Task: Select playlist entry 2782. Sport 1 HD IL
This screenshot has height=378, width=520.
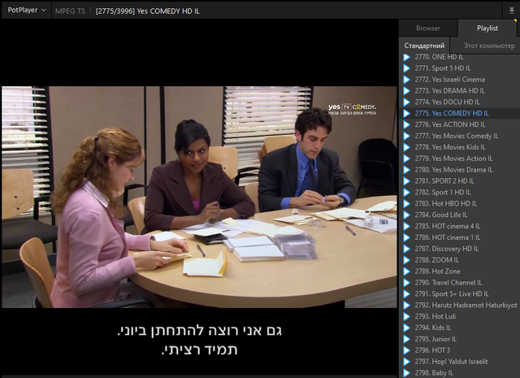Action: tap(460, 193)
